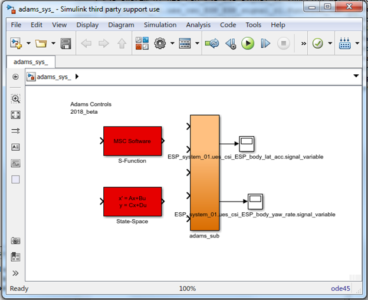This screenshot has width=368, height=300.
Task: Toggle the Hide/Show Explorer Bar button
Action: (x=15, y=77)
